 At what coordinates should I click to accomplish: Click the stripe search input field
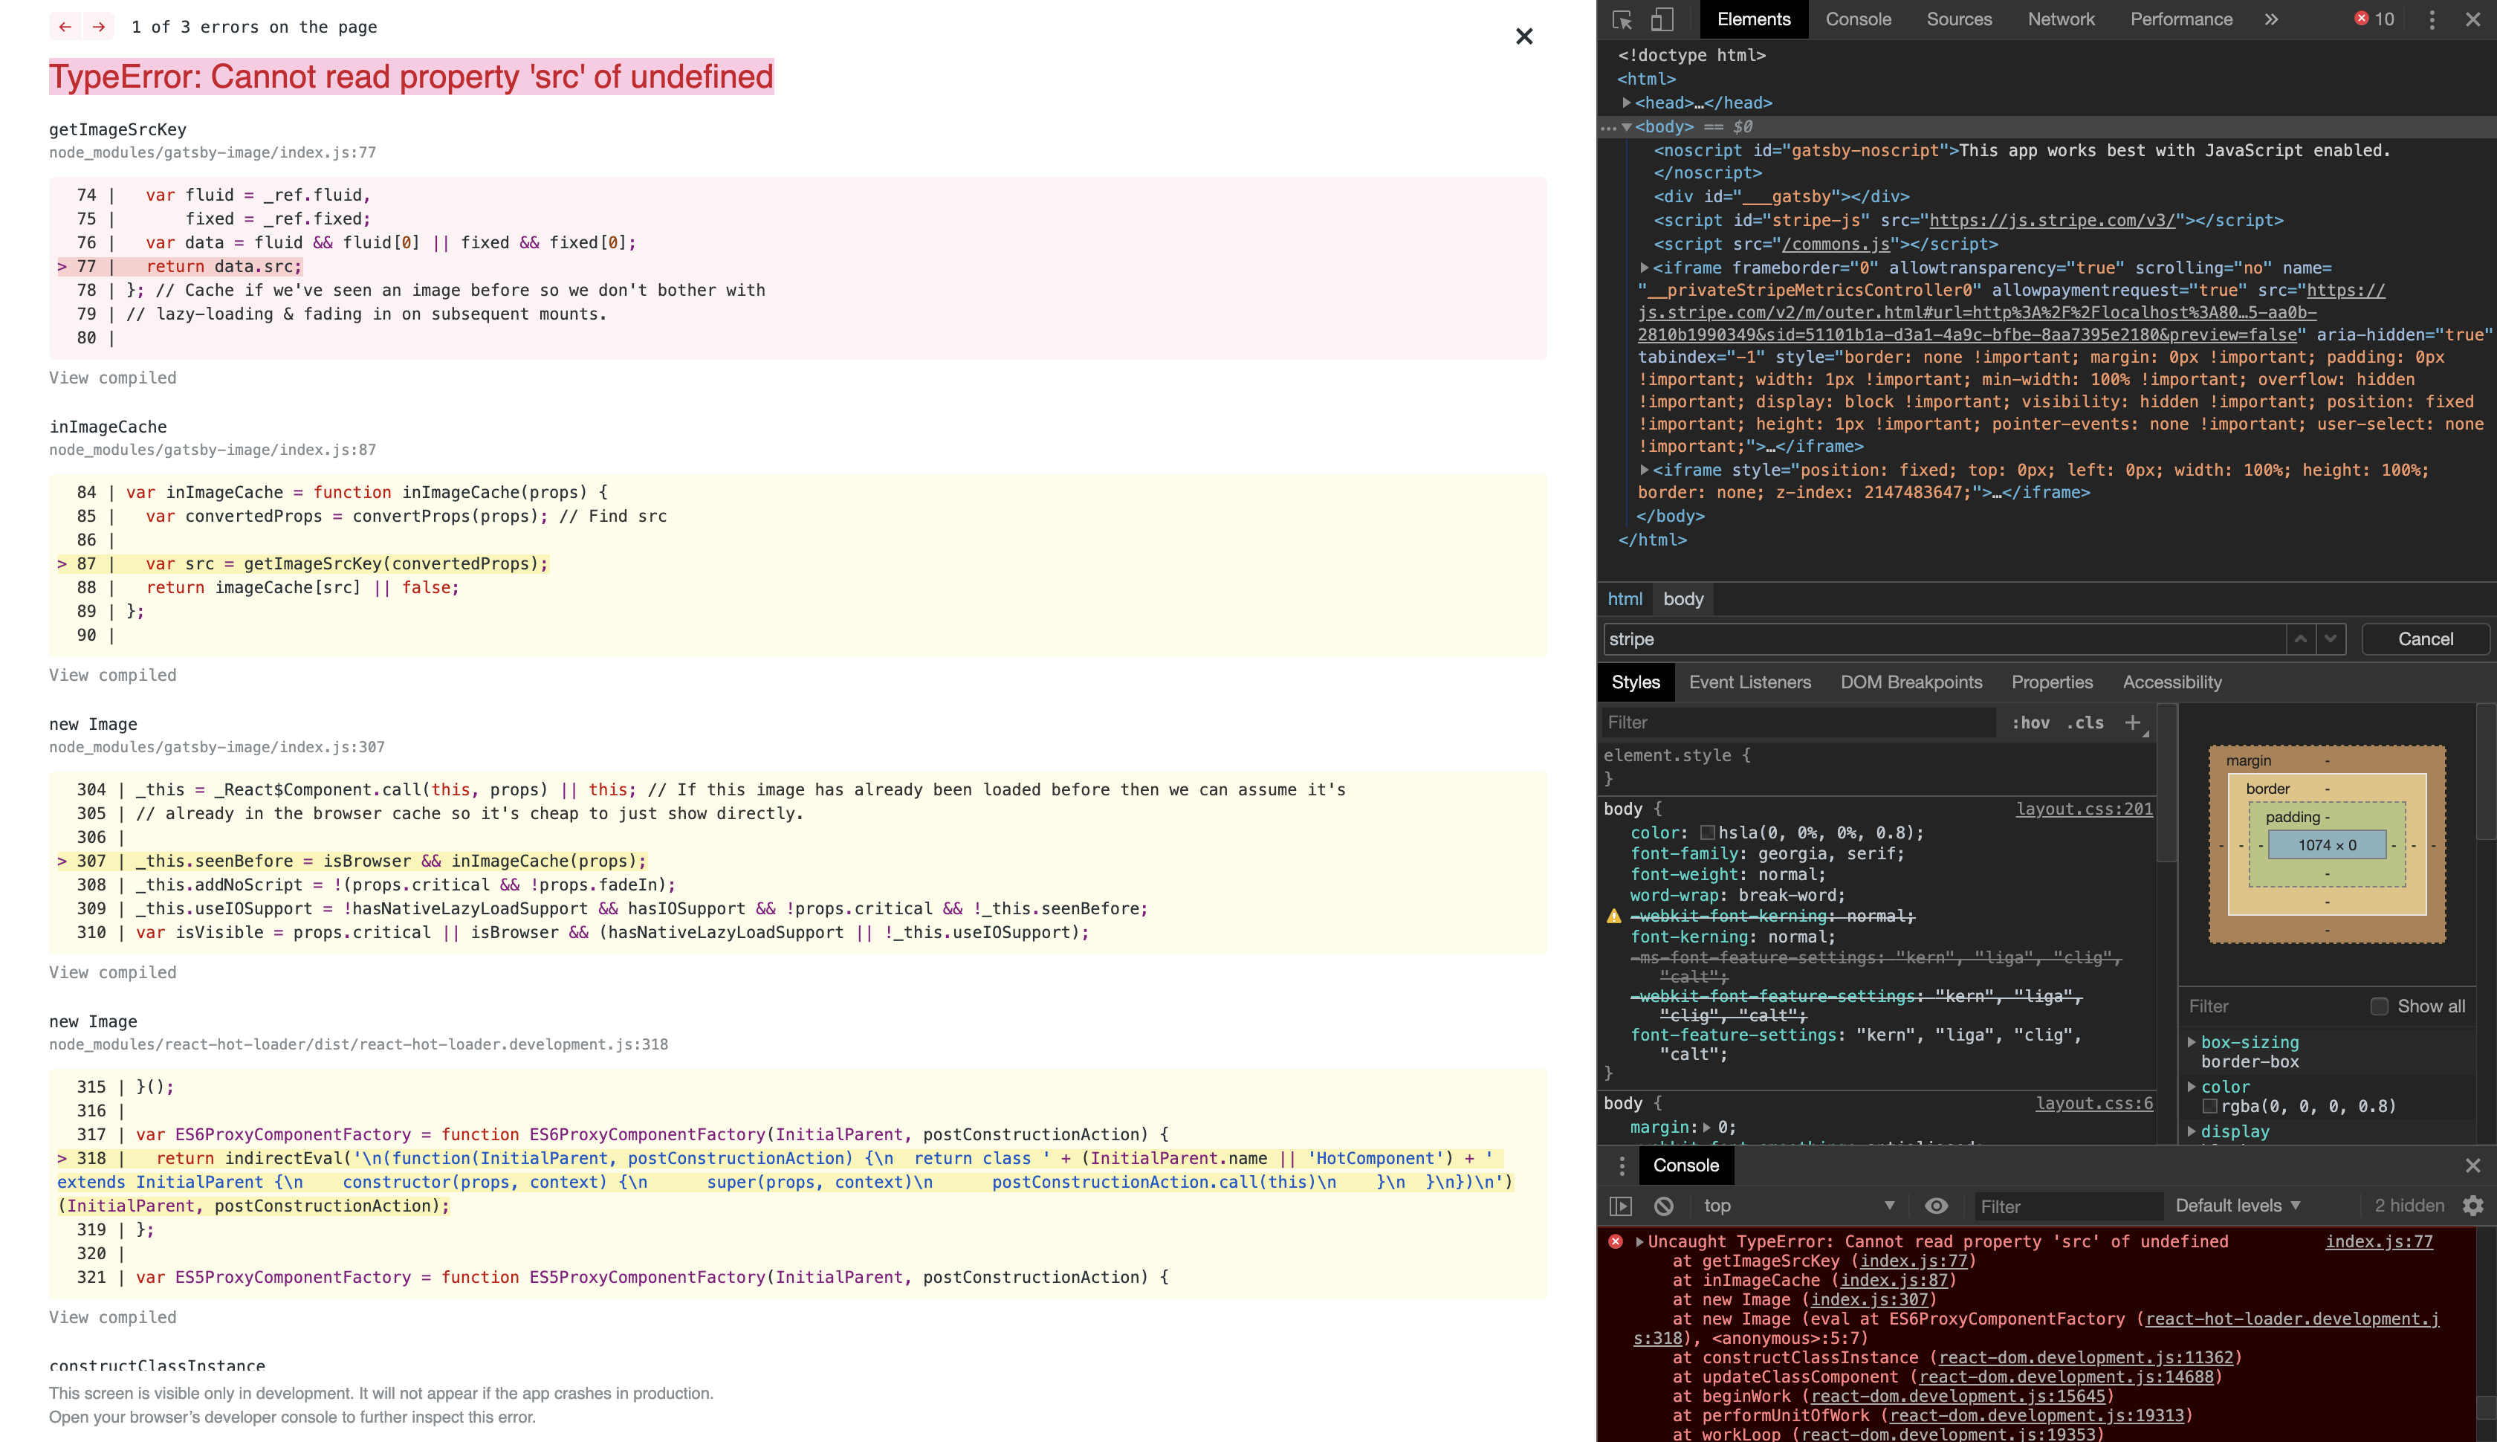[1940, 638]
